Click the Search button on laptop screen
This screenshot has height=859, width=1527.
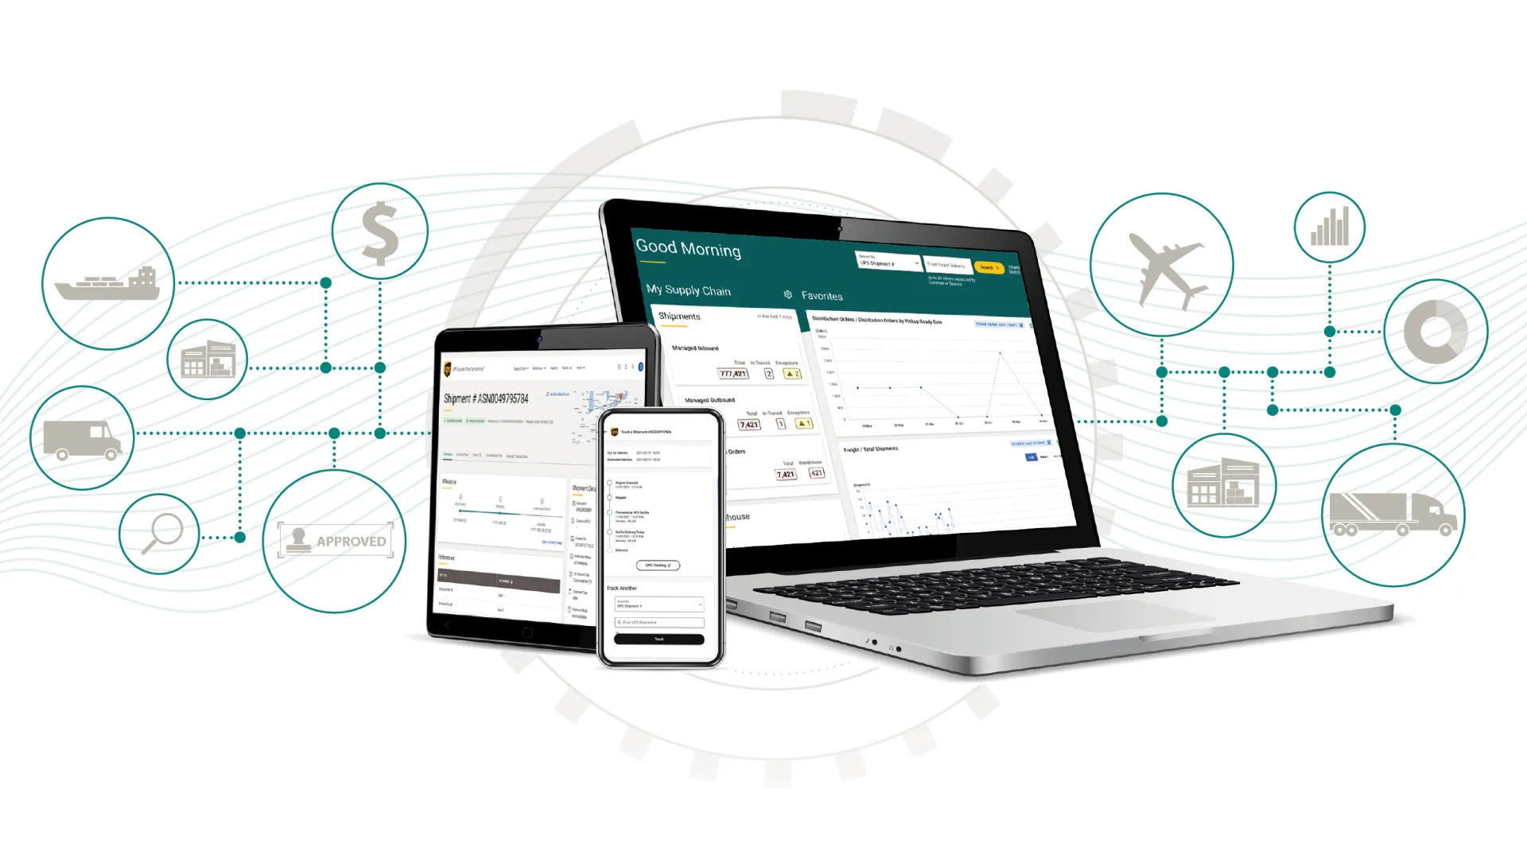point(987,266)
